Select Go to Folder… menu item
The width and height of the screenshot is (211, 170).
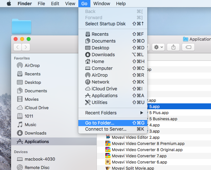[x=113, y=123]
